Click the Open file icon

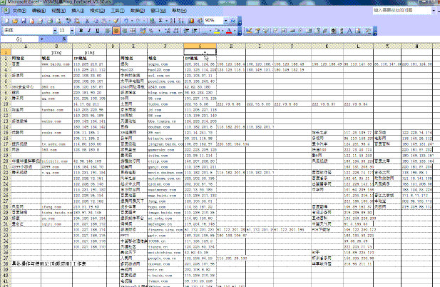coord(15,21)
